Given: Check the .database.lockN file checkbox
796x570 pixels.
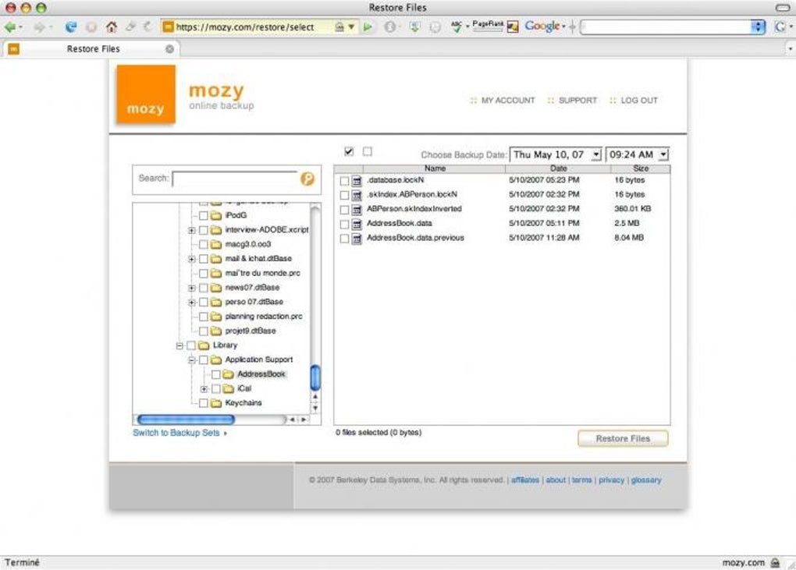Looking at the screenshot, I should coord(344,181).
